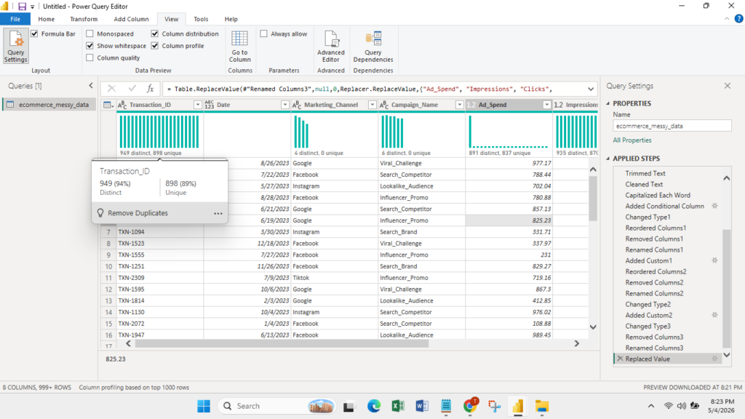745x419 pixels.
Task: Enable Always allow parameters checkbox
Action: (x=263, y=33)
